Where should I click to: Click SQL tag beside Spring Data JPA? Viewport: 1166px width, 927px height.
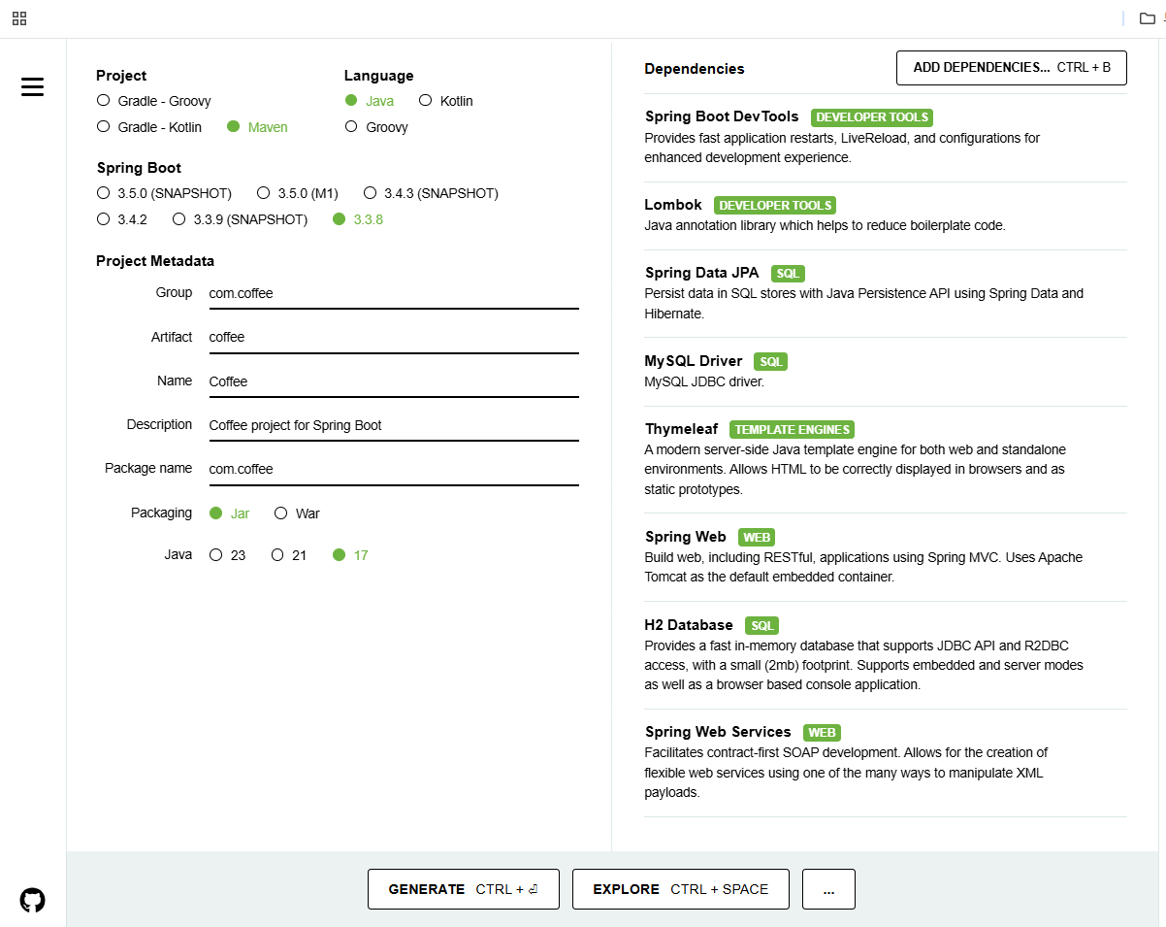click(x=788, y=274)
